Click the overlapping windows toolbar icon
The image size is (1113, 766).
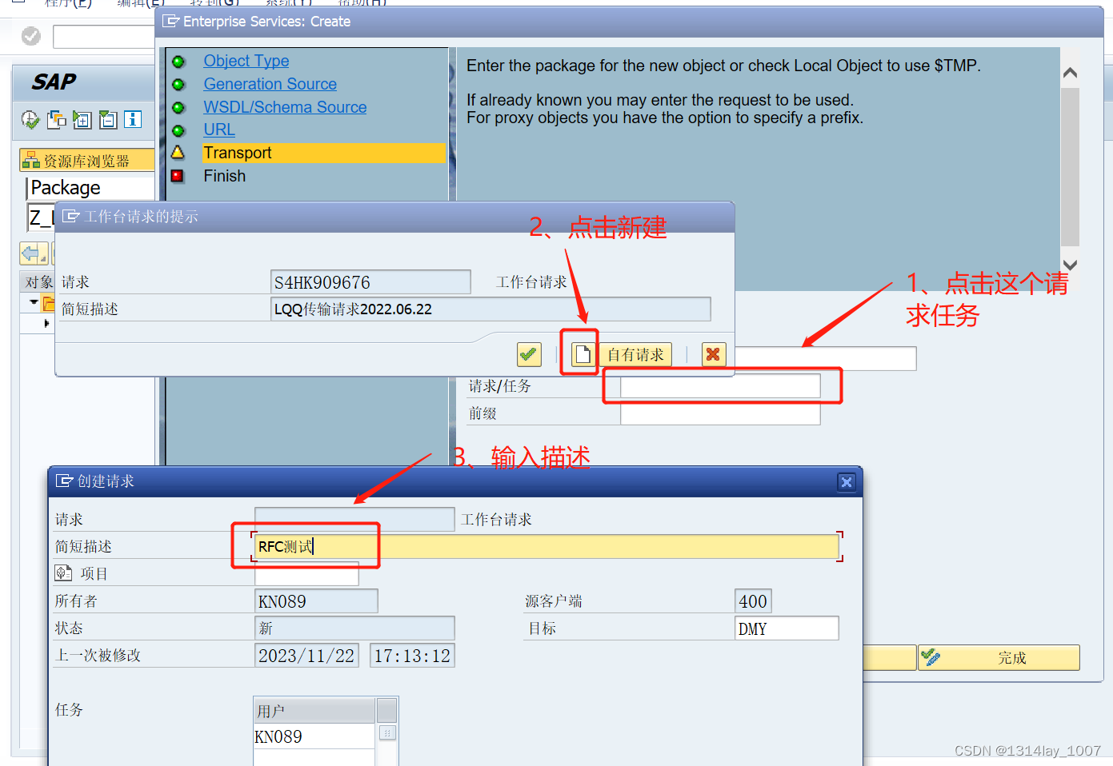pyautogui.click(x=57, y=120)
